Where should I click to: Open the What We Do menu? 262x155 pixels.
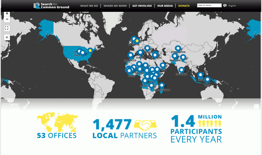pos(89,6)
